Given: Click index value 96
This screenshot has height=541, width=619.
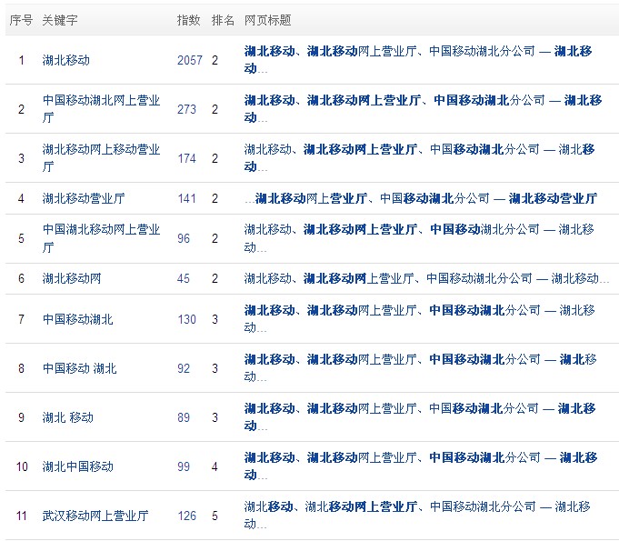Looking at the screenshot, I should pos(184,238).
